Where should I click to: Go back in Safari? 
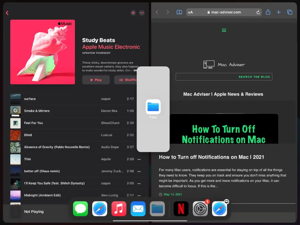click(157, 12)
